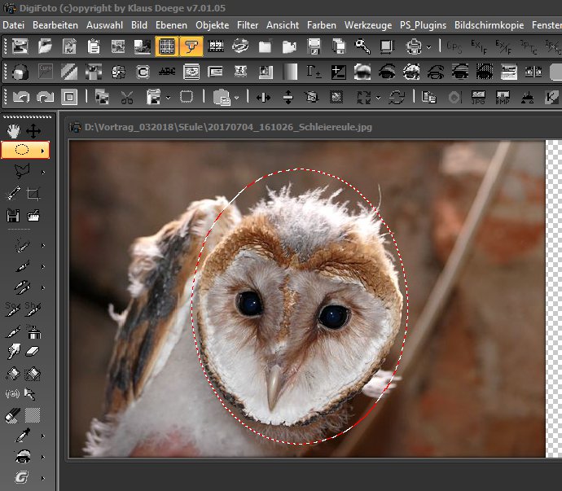Screen dimensions: 562x491
Task: Click the copyright C watermark icon
Action: coord(143,72)
